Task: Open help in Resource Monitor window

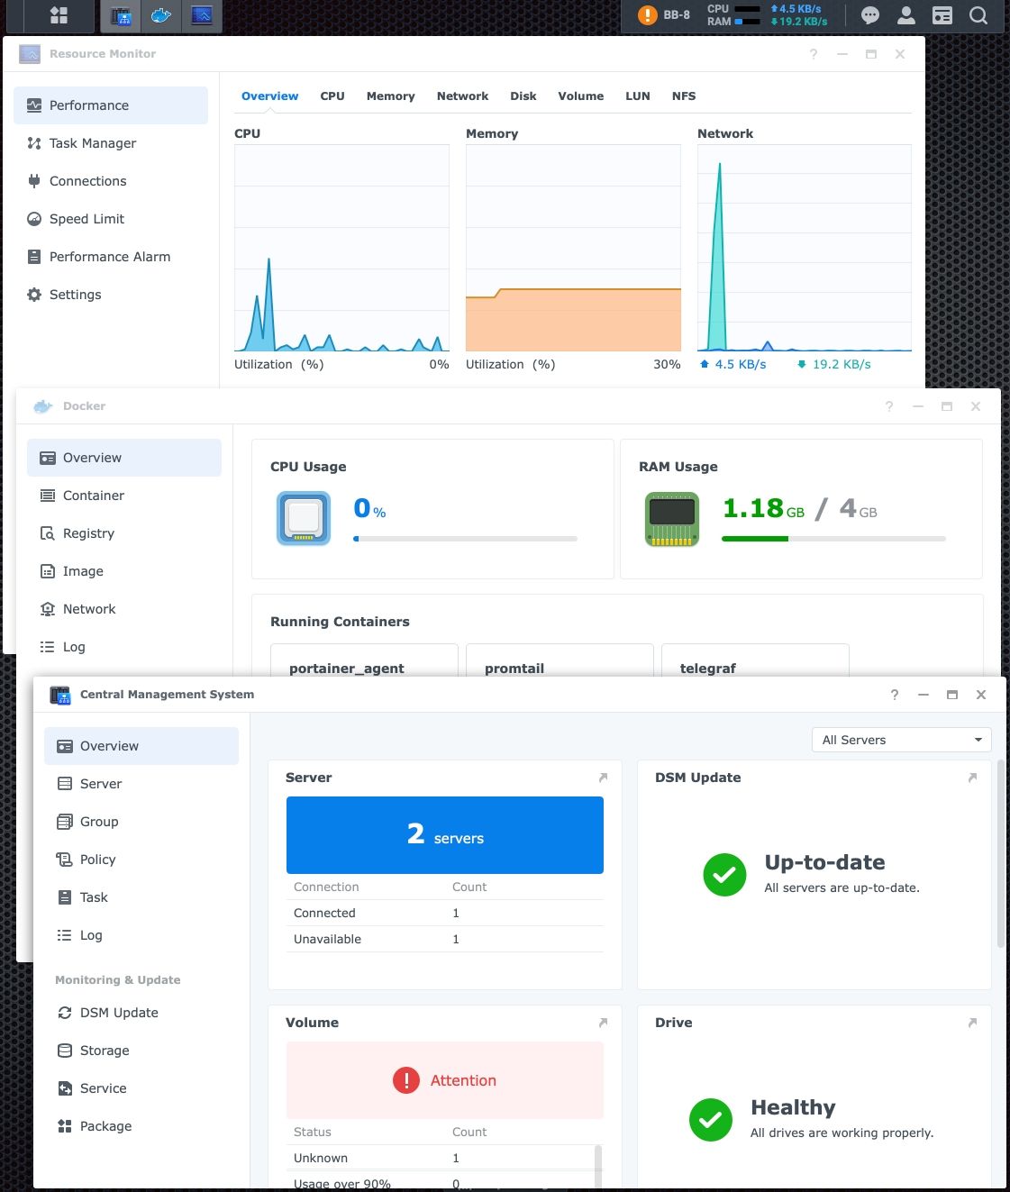Action: [x=814, y=54]
